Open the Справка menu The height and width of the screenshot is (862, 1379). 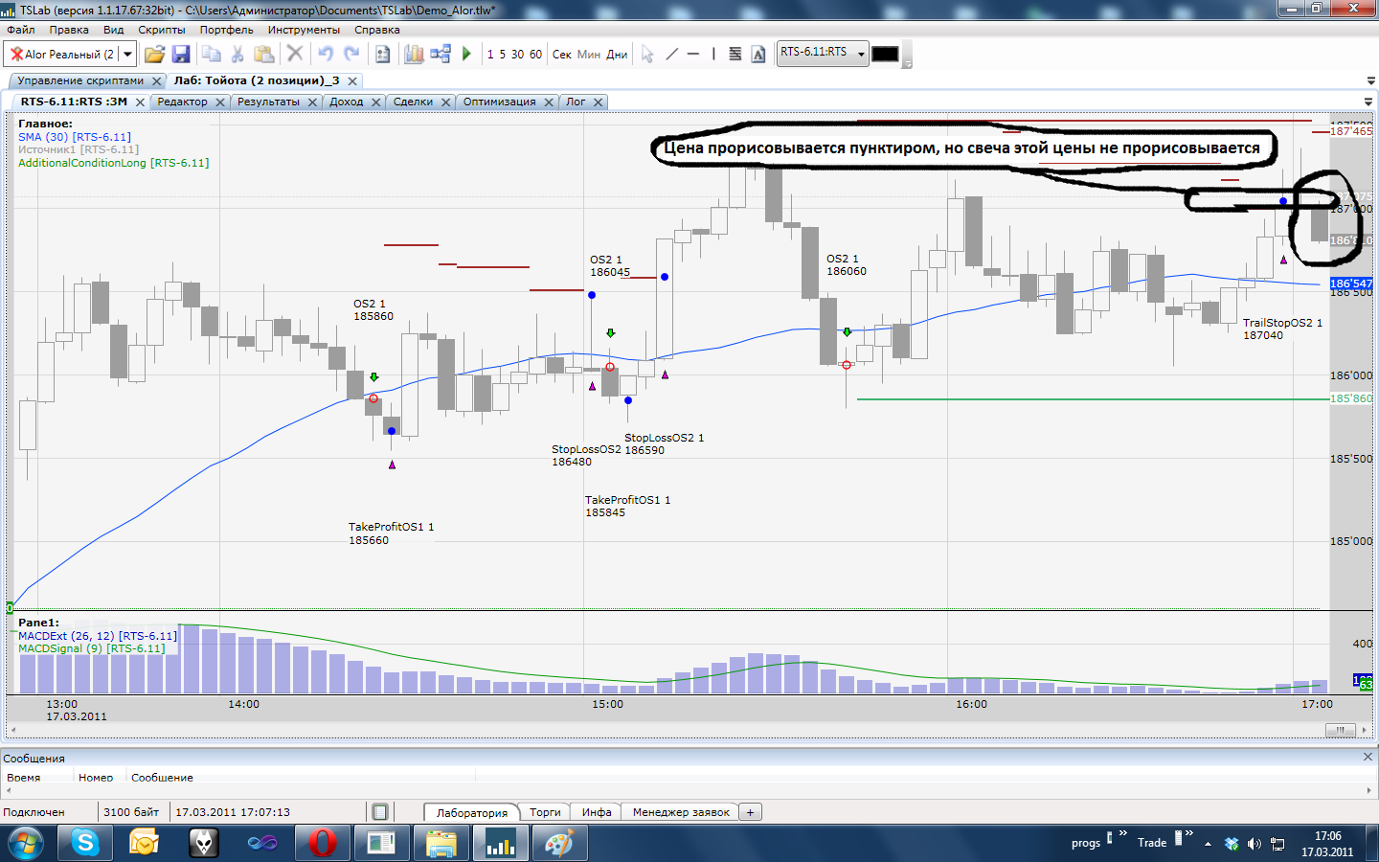[377, 30]
